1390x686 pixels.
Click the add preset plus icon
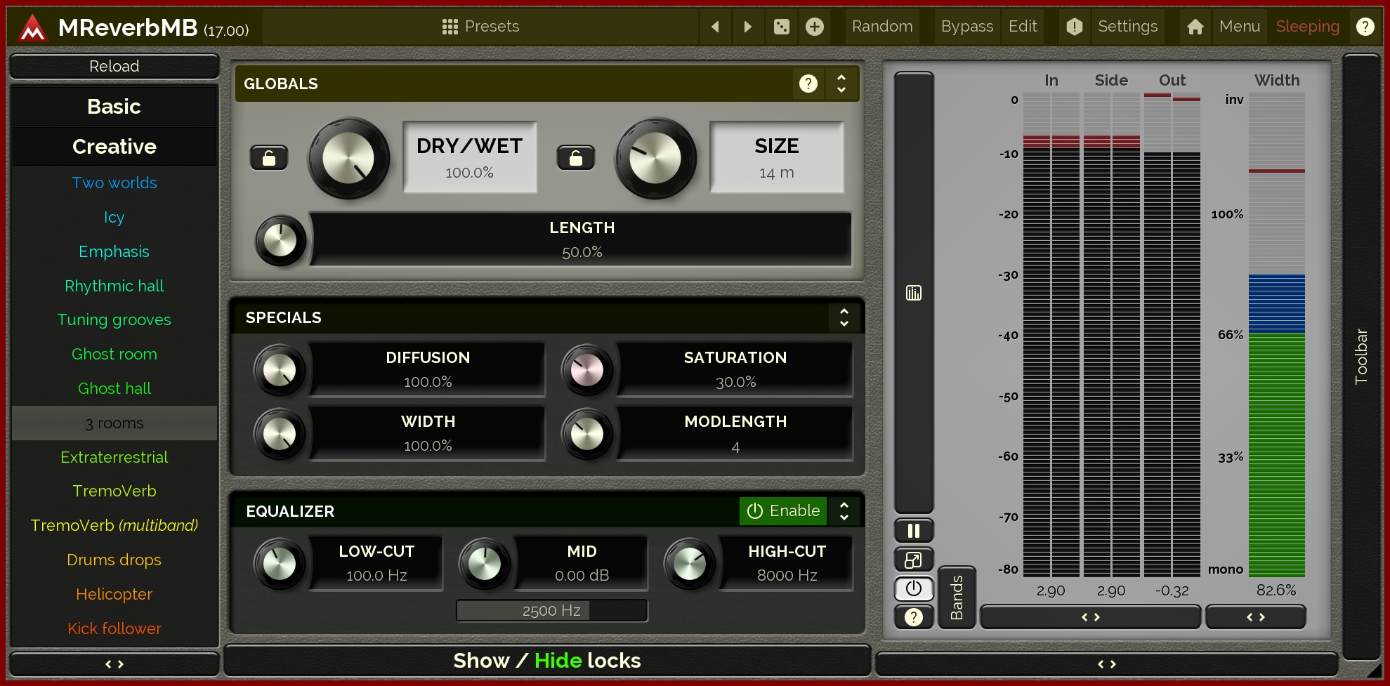(814, 27)
